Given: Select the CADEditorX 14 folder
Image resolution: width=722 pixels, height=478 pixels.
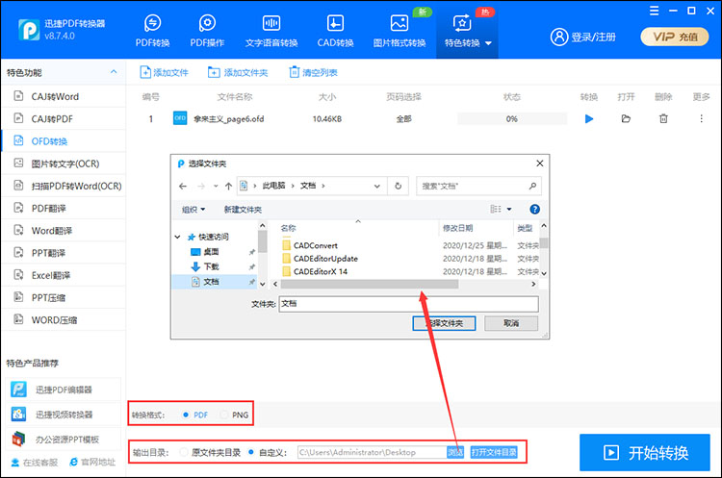Looking at the screenshot, I should (321, 271).
